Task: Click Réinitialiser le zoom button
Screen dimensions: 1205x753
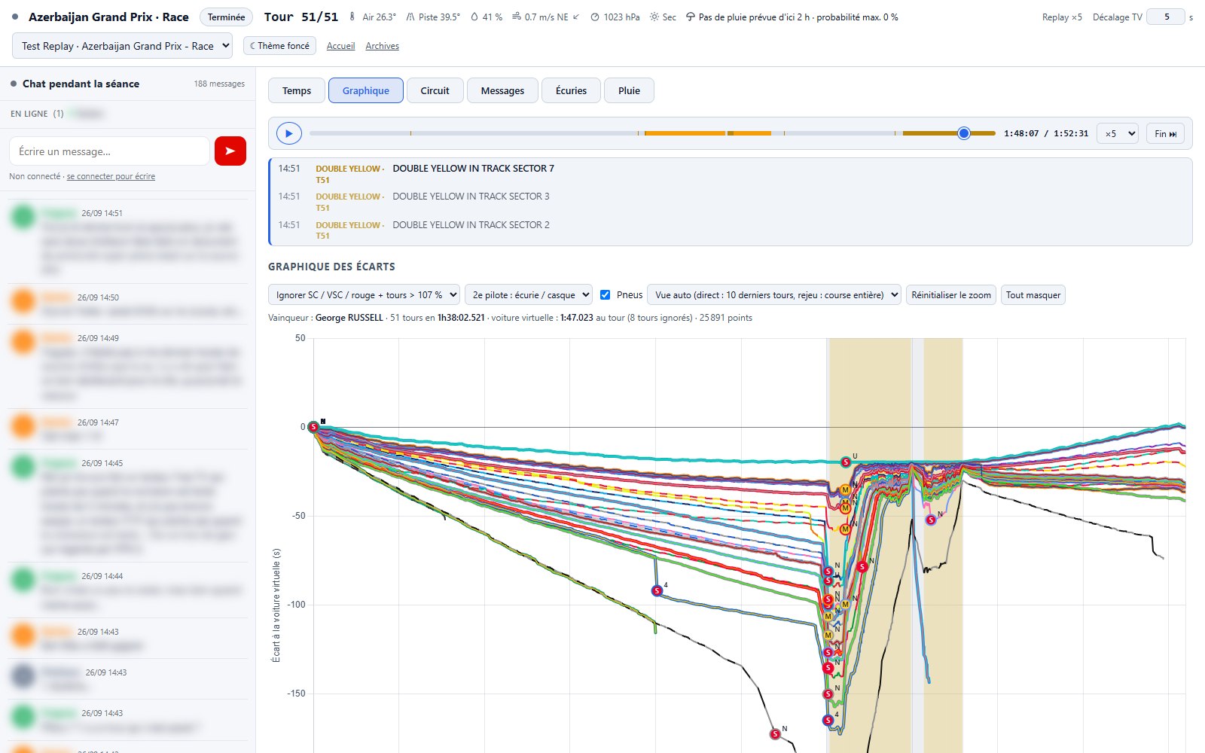Action: (951, 294)
